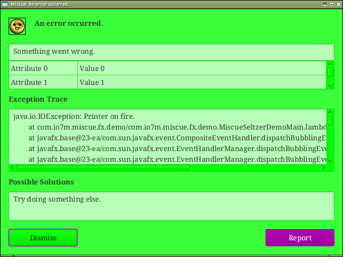
Task: Click the 'Exception Trace' heading
Action: coord(38,99)
